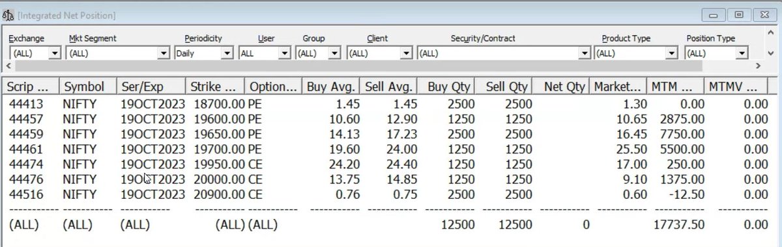Screen dimensions: 782x247
Task: Click the horizontal scrollbar thumb under the filters
Action: pyautogui.click(x=358, y=66)
